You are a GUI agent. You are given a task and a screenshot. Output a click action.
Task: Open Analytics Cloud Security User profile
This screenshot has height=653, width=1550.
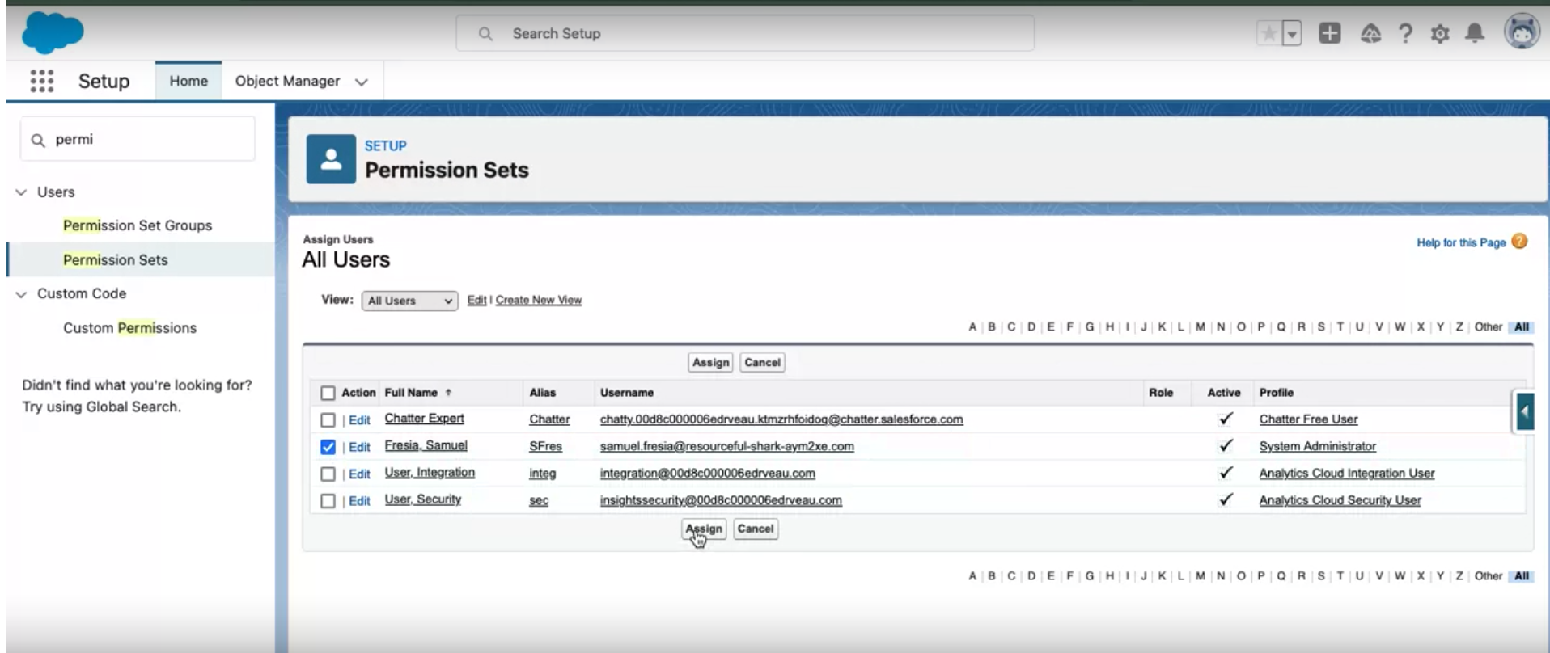pos(1340,500)
